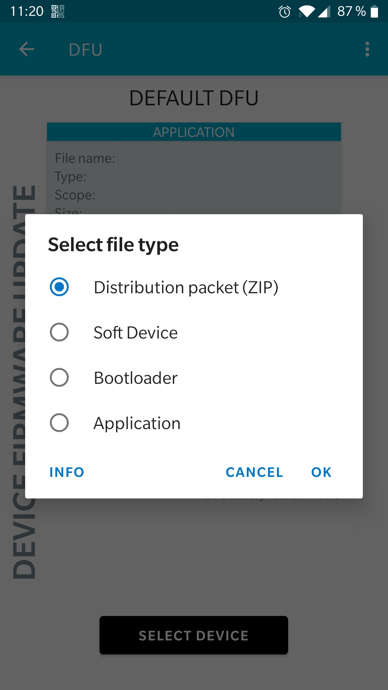Tap the status bar clock 11:20
Viewport: 388px width, 690px height.
(27, 11)
